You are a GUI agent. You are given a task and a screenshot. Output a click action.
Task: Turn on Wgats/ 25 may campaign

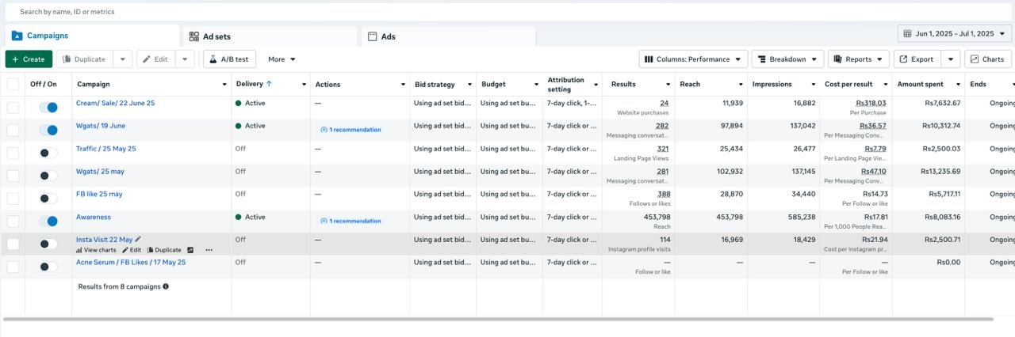48,176
